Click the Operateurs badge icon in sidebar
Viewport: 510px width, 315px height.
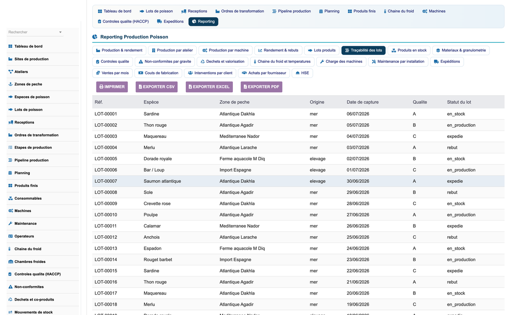[x=11, y=236]
